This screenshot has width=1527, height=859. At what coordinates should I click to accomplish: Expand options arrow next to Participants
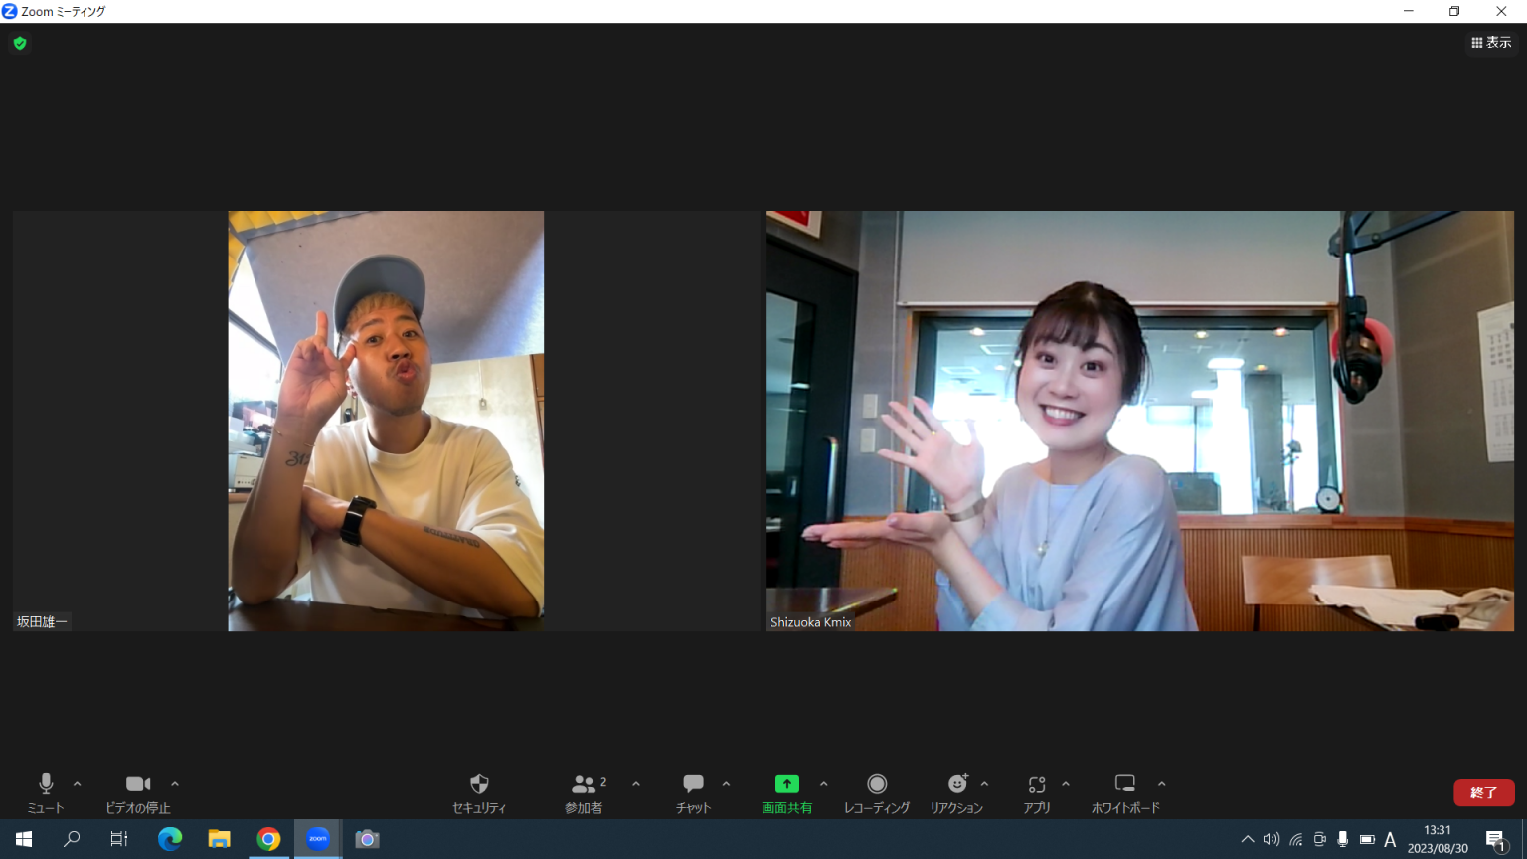pyautogui.click(x=636, y=784)
